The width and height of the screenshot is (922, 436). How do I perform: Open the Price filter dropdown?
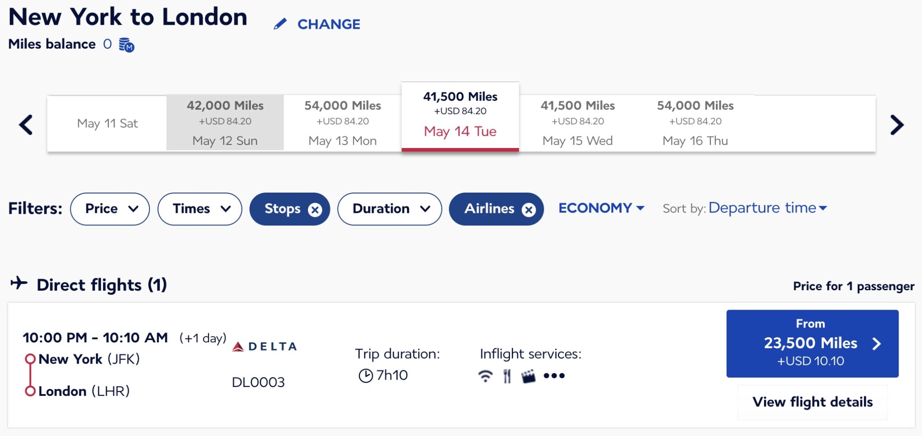coord(110,209)
